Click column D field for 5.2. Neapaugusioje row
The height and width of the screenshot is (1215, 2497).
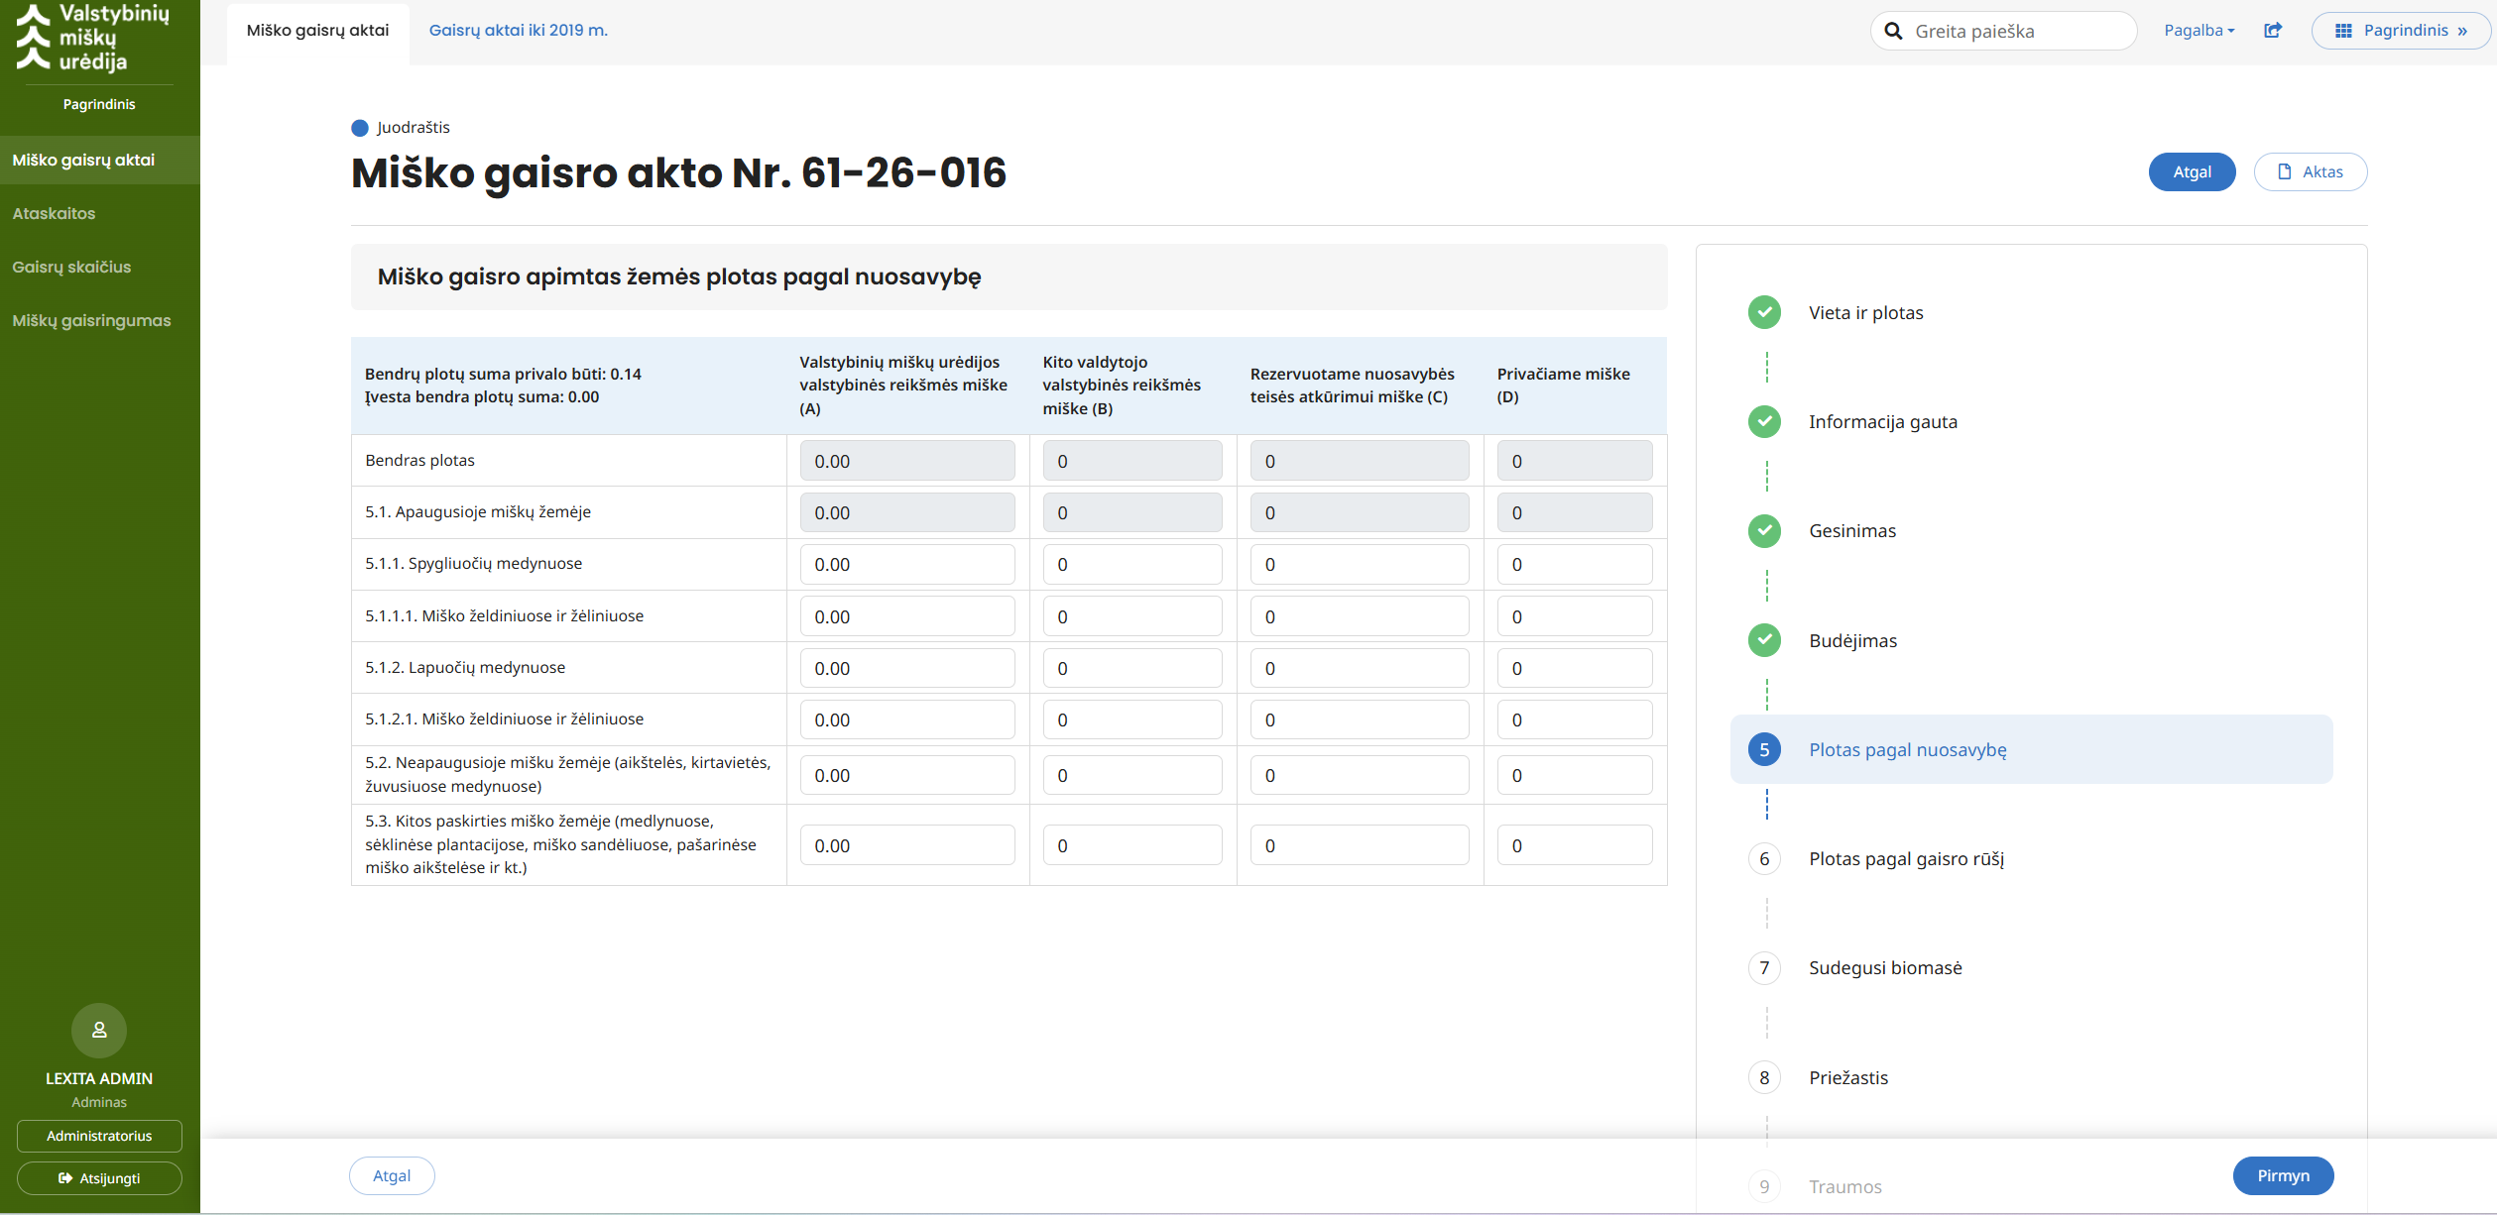[1575, 775]
